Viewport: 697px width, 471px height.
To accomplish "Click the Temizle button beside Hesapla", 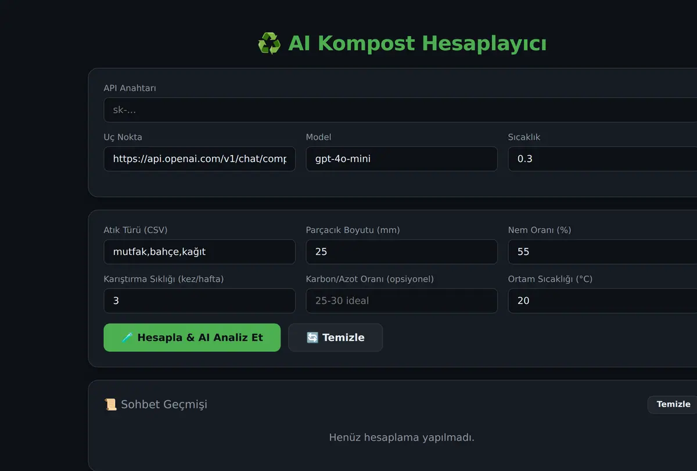I will pyautogui.click(x=335, y=337).
